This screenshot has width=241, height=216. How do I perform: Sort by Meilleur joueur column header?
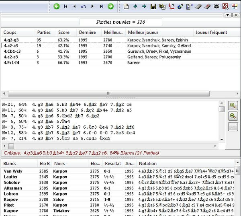click(x=143, y=32)
